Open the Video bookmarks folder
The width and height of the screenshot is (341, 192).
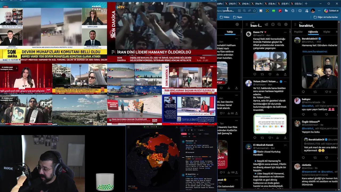click(x=225, y=17)
